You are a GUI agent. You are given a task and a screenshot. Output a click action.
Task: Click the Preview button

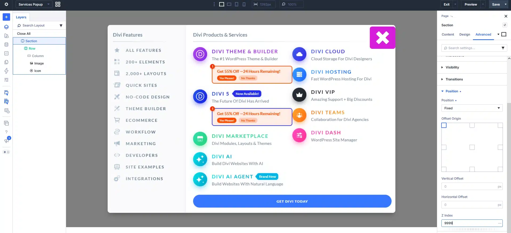pyautogui.click(x=471, y=4)
